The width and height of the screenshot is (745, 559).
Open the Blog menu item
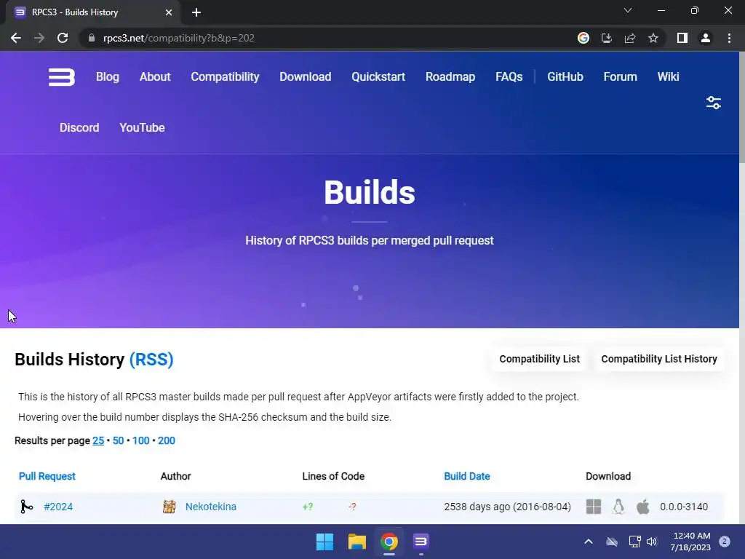coord(108,77)
